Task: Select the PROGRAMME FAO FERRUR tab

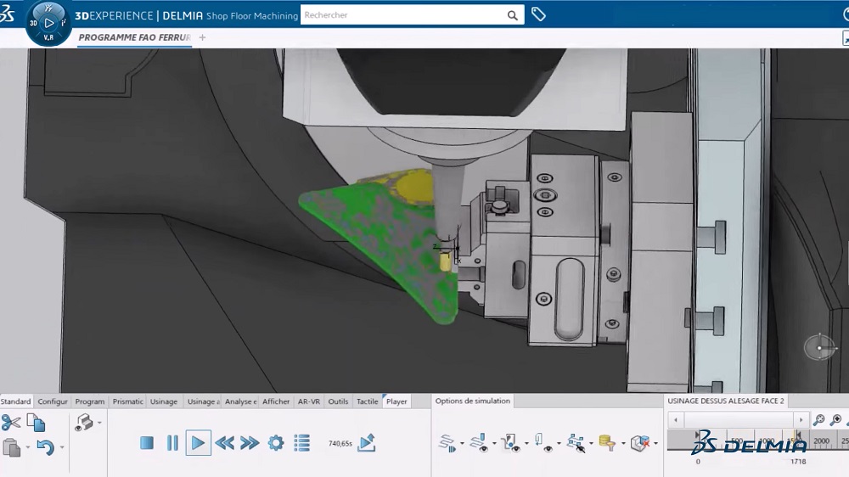Action: click(134, 37)
